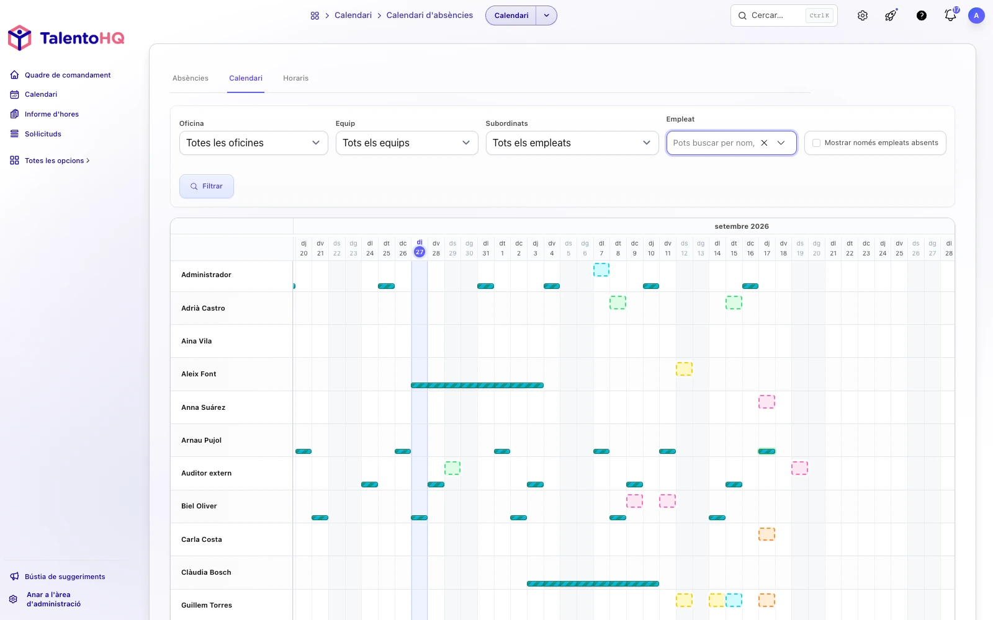Click the Filtrar button
Screen dimensions: 993x620
[x=207, y=186]
